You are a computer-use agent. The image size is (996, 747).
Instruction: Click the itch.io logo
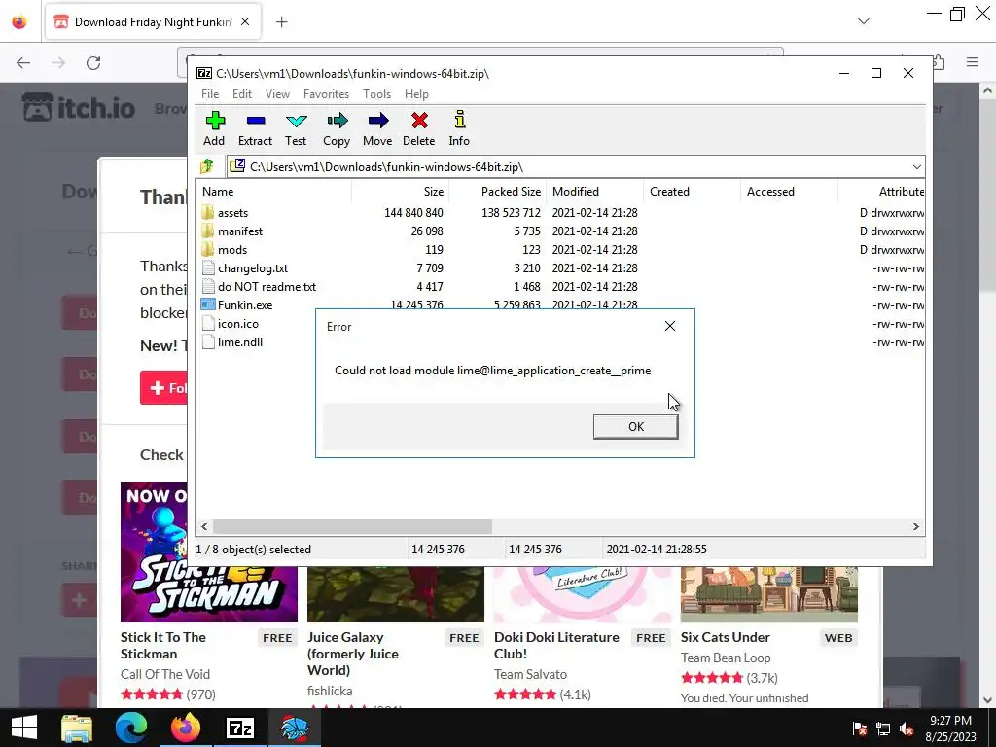(x=79, y=107)
